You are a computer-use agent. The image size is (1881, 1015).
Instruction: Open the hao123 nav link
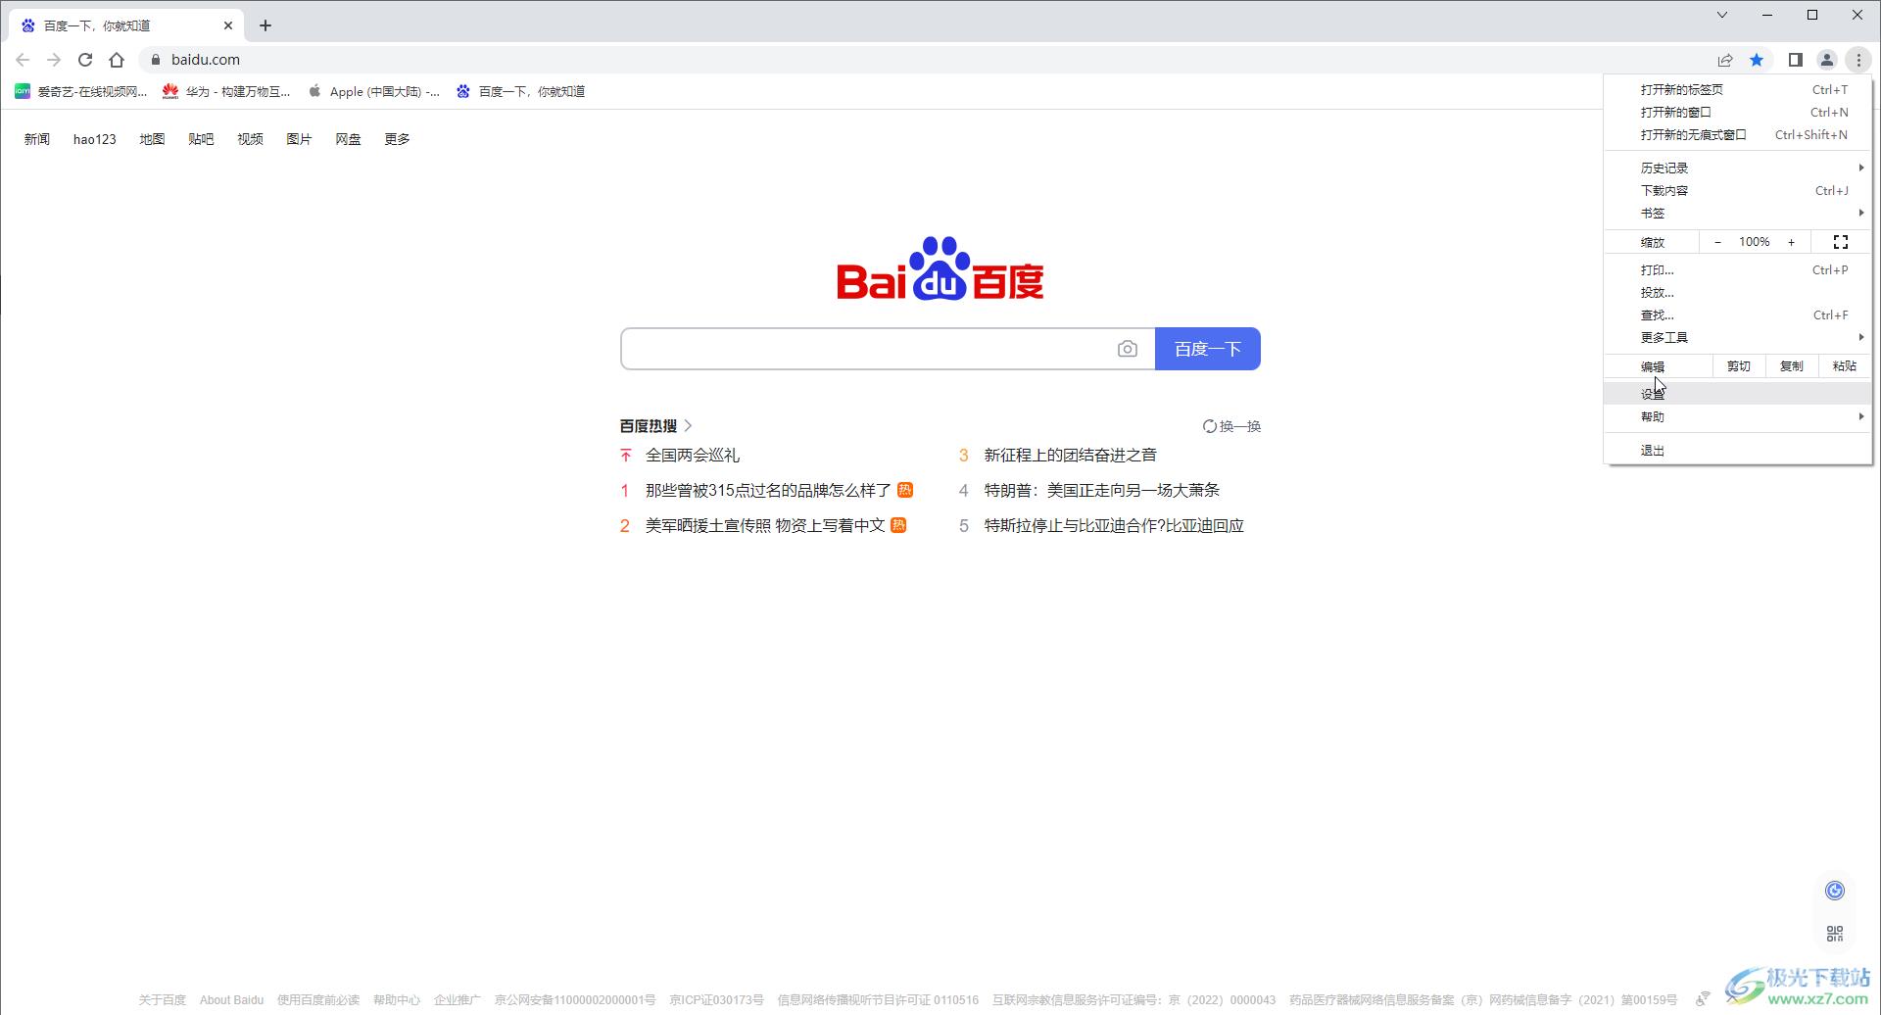tap(95, 139)
